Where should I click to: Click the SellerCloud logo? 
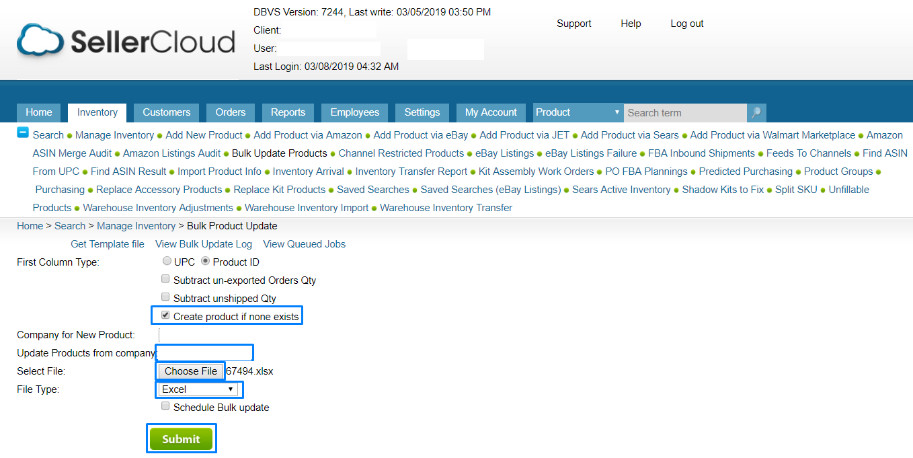[x=126, y=40]
